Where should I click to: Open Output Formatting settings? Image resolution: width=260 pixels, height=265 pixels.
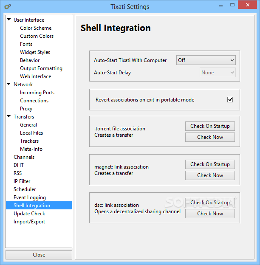pos(41,68)
